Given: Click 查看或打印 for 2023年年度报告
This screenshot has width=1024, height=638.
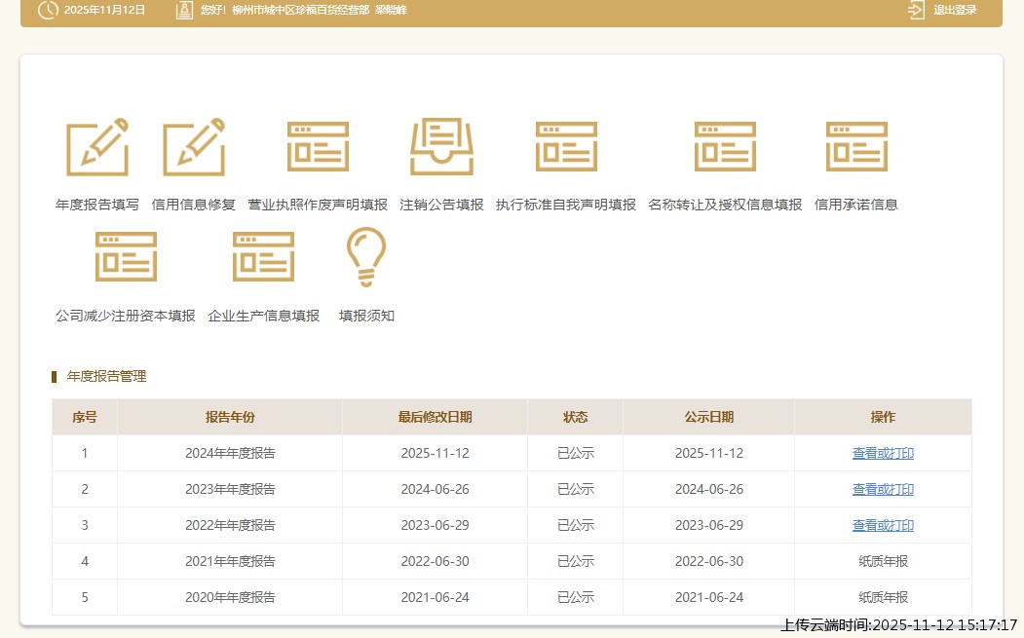Looking at the screenshot, I should click(883, 489).
